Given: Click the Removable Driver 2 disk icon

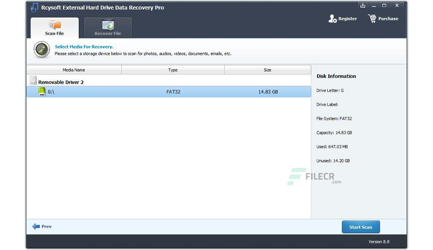Looking at the screenshot, I should click(x=33, y=81).
